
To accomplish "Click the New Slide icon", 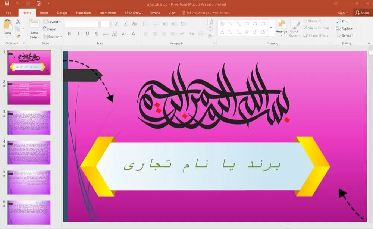I will coord(34,24).
